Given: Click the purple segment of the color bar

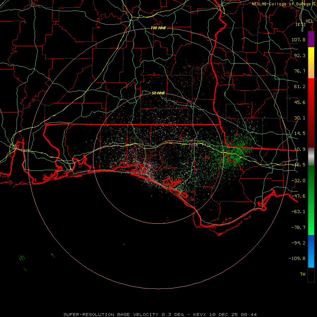Looking at the screenshot, I should coord(311,39).
